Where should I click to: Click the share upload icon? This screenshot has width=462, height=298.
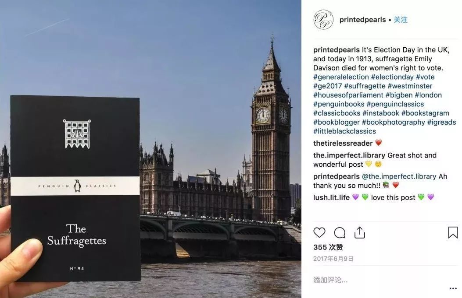point(360,232)
